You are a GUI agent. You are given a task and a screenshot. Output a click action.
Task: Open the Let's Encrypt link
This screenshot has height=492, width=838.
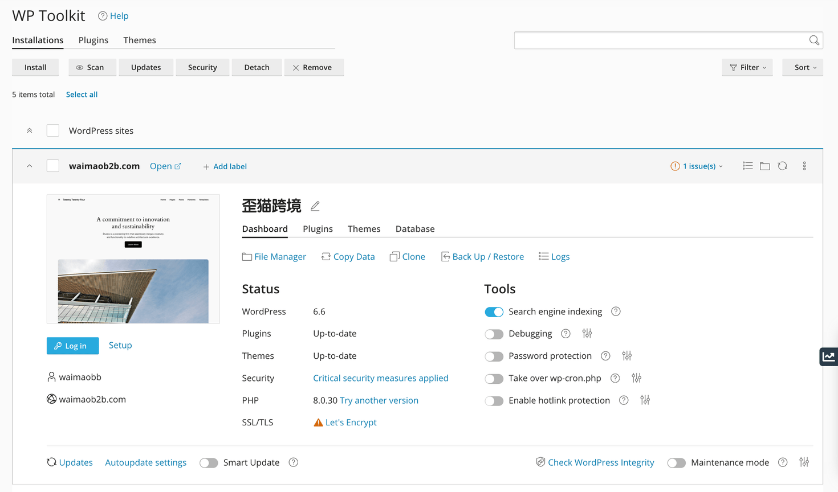pos(351,422)
